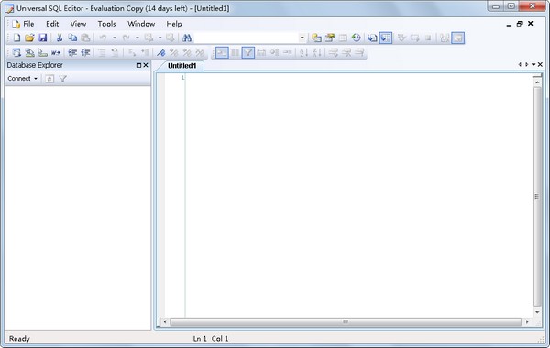Image resolution: width=550 pixels, height=348 pixels.
Task: Open the File menu
Action: pos(28,24)
